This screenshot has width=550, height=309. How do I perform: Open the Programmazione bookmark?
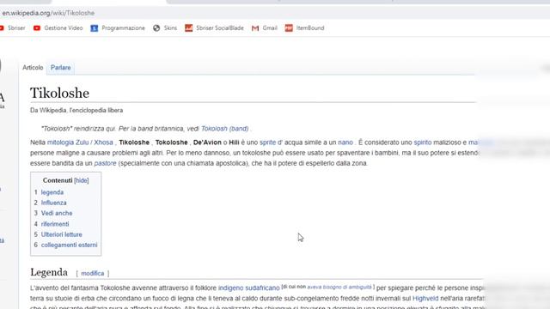pyautogui.click(x=118, y=28)
